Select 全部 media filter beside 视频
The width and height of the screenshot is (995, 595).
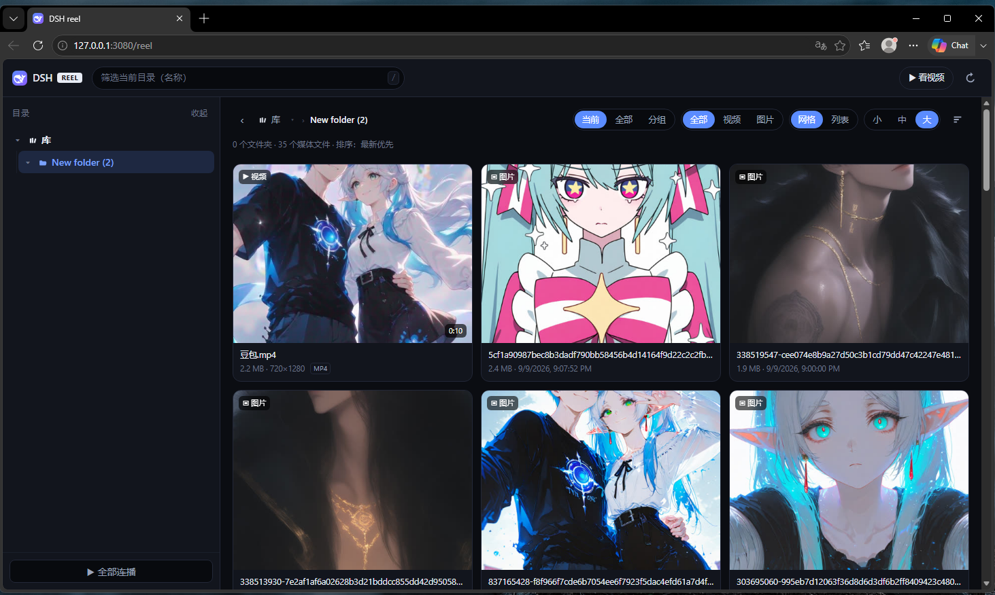(699, 120)
